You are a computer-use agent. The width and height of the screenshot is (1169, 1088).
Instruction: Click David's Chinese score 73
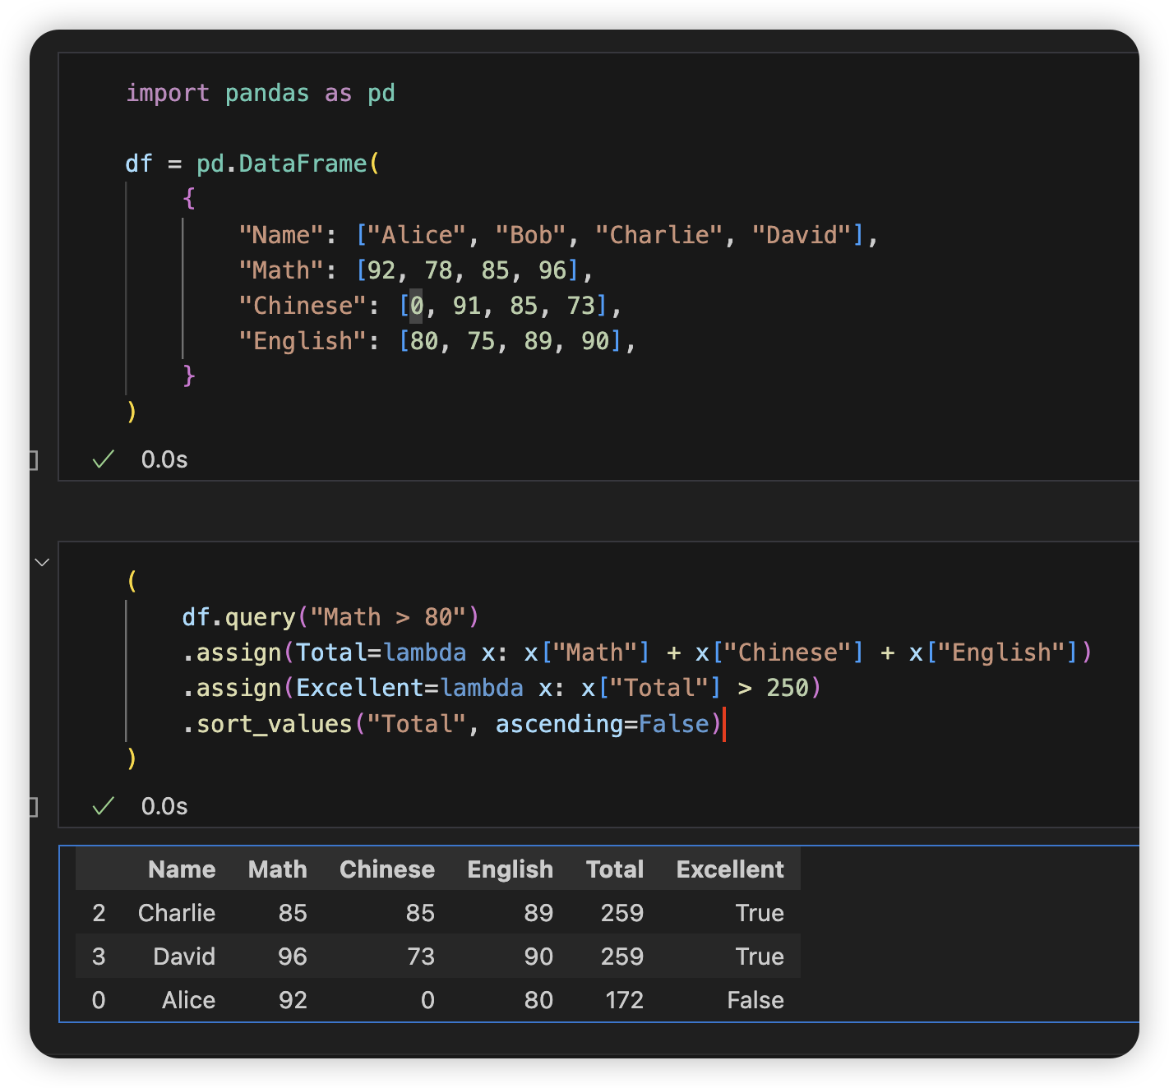tap(421, 957)
